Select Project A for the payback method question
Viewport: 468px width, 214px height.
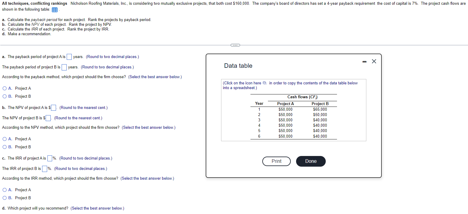5,89
